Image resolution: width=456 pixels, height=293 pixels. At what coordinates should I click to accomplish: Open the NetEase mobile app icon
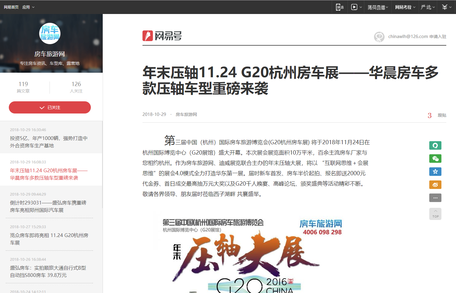click(x=340, y=7)
